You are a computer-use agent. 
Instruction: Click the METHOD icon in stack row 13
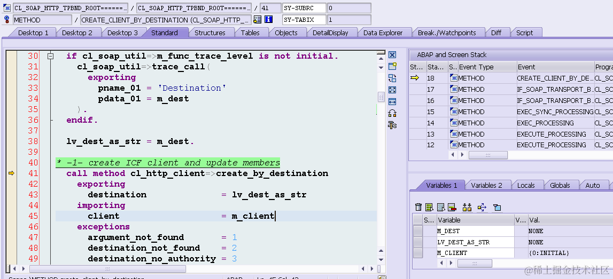point(453,134)
